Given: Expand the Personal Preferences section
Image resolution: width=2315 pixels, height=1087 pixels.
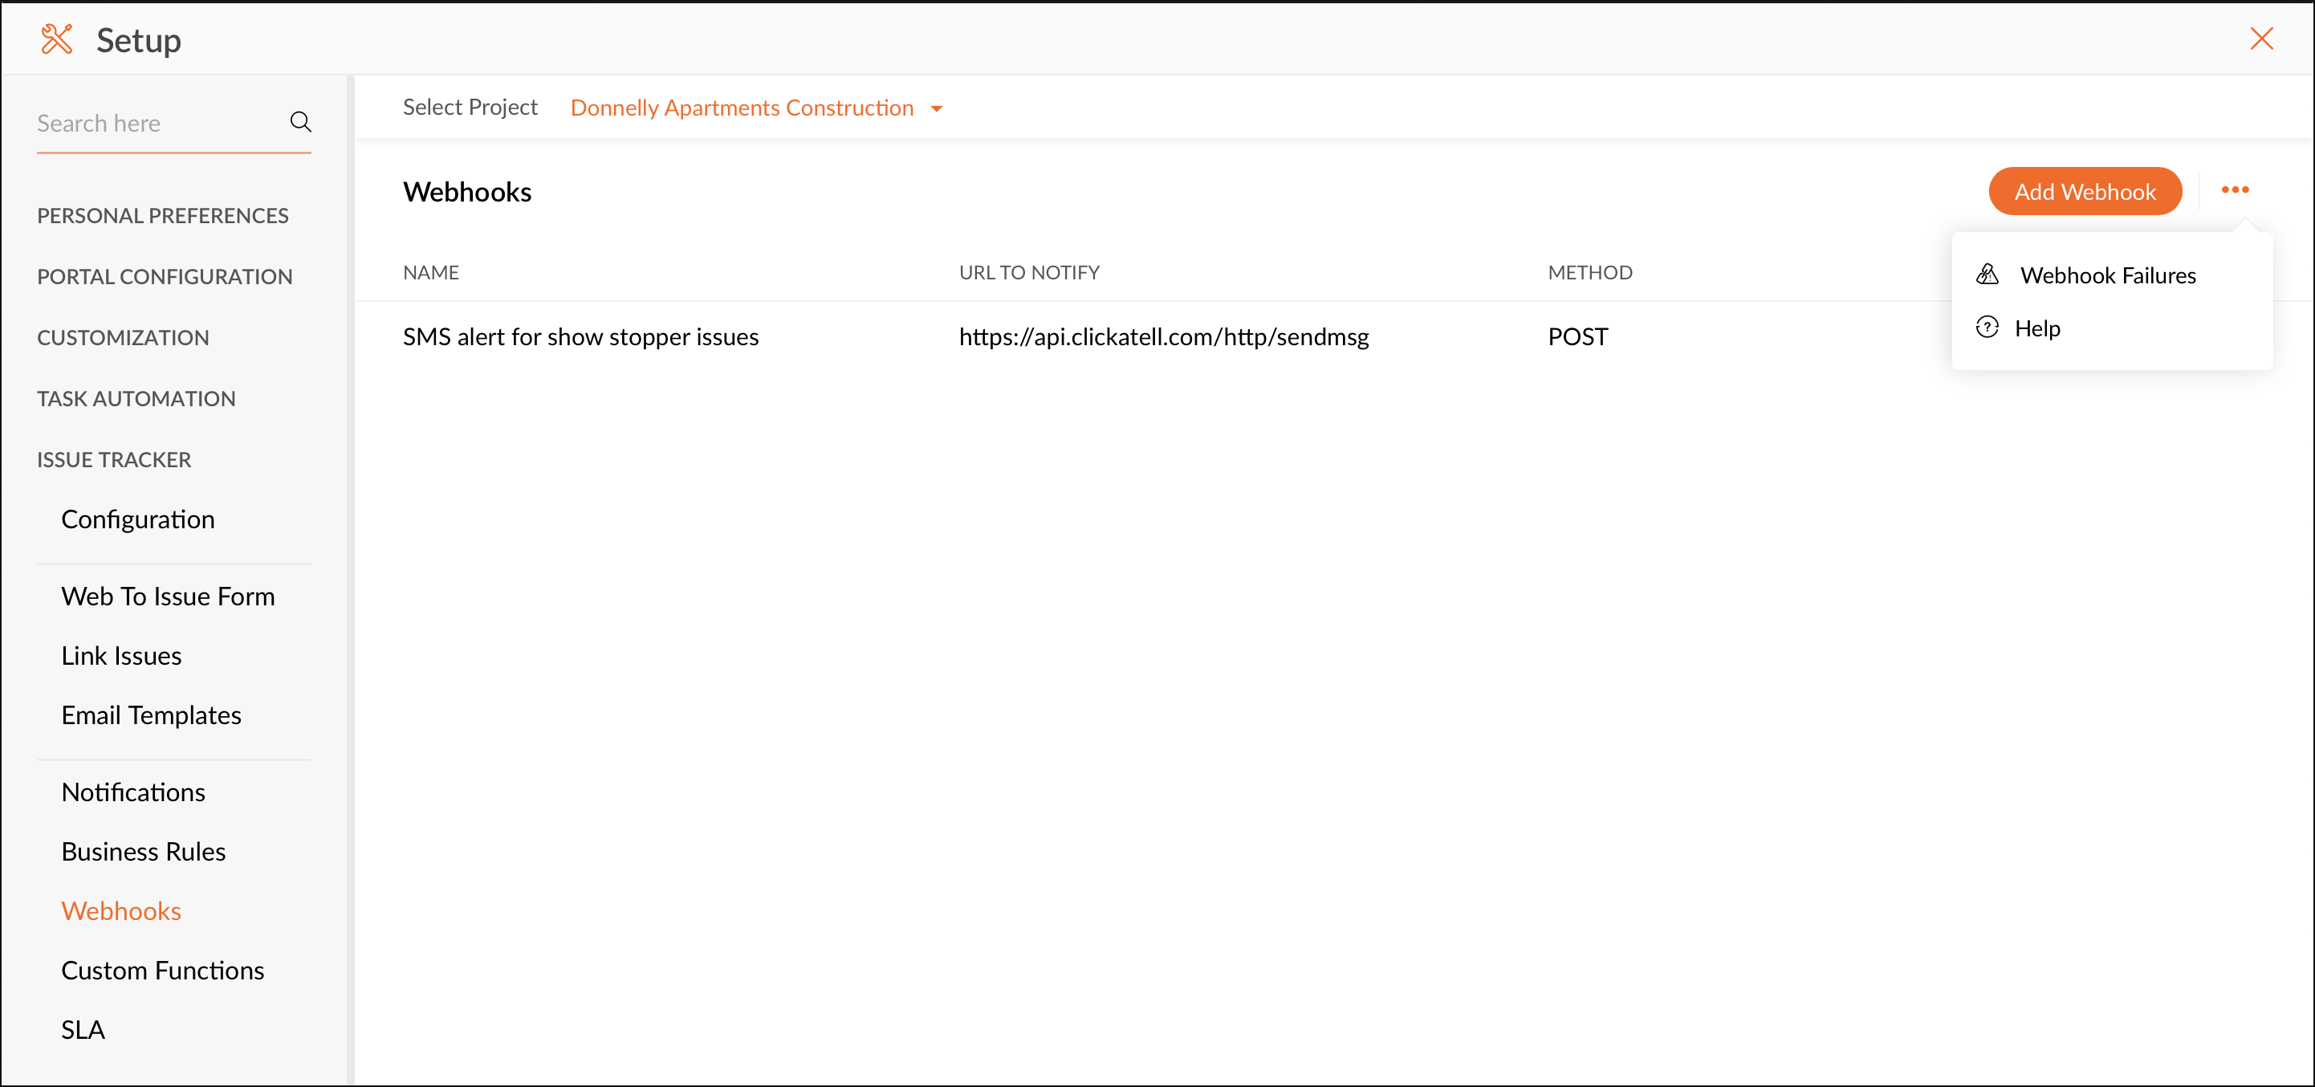Looking at the screenshot, I should (163, 216).
